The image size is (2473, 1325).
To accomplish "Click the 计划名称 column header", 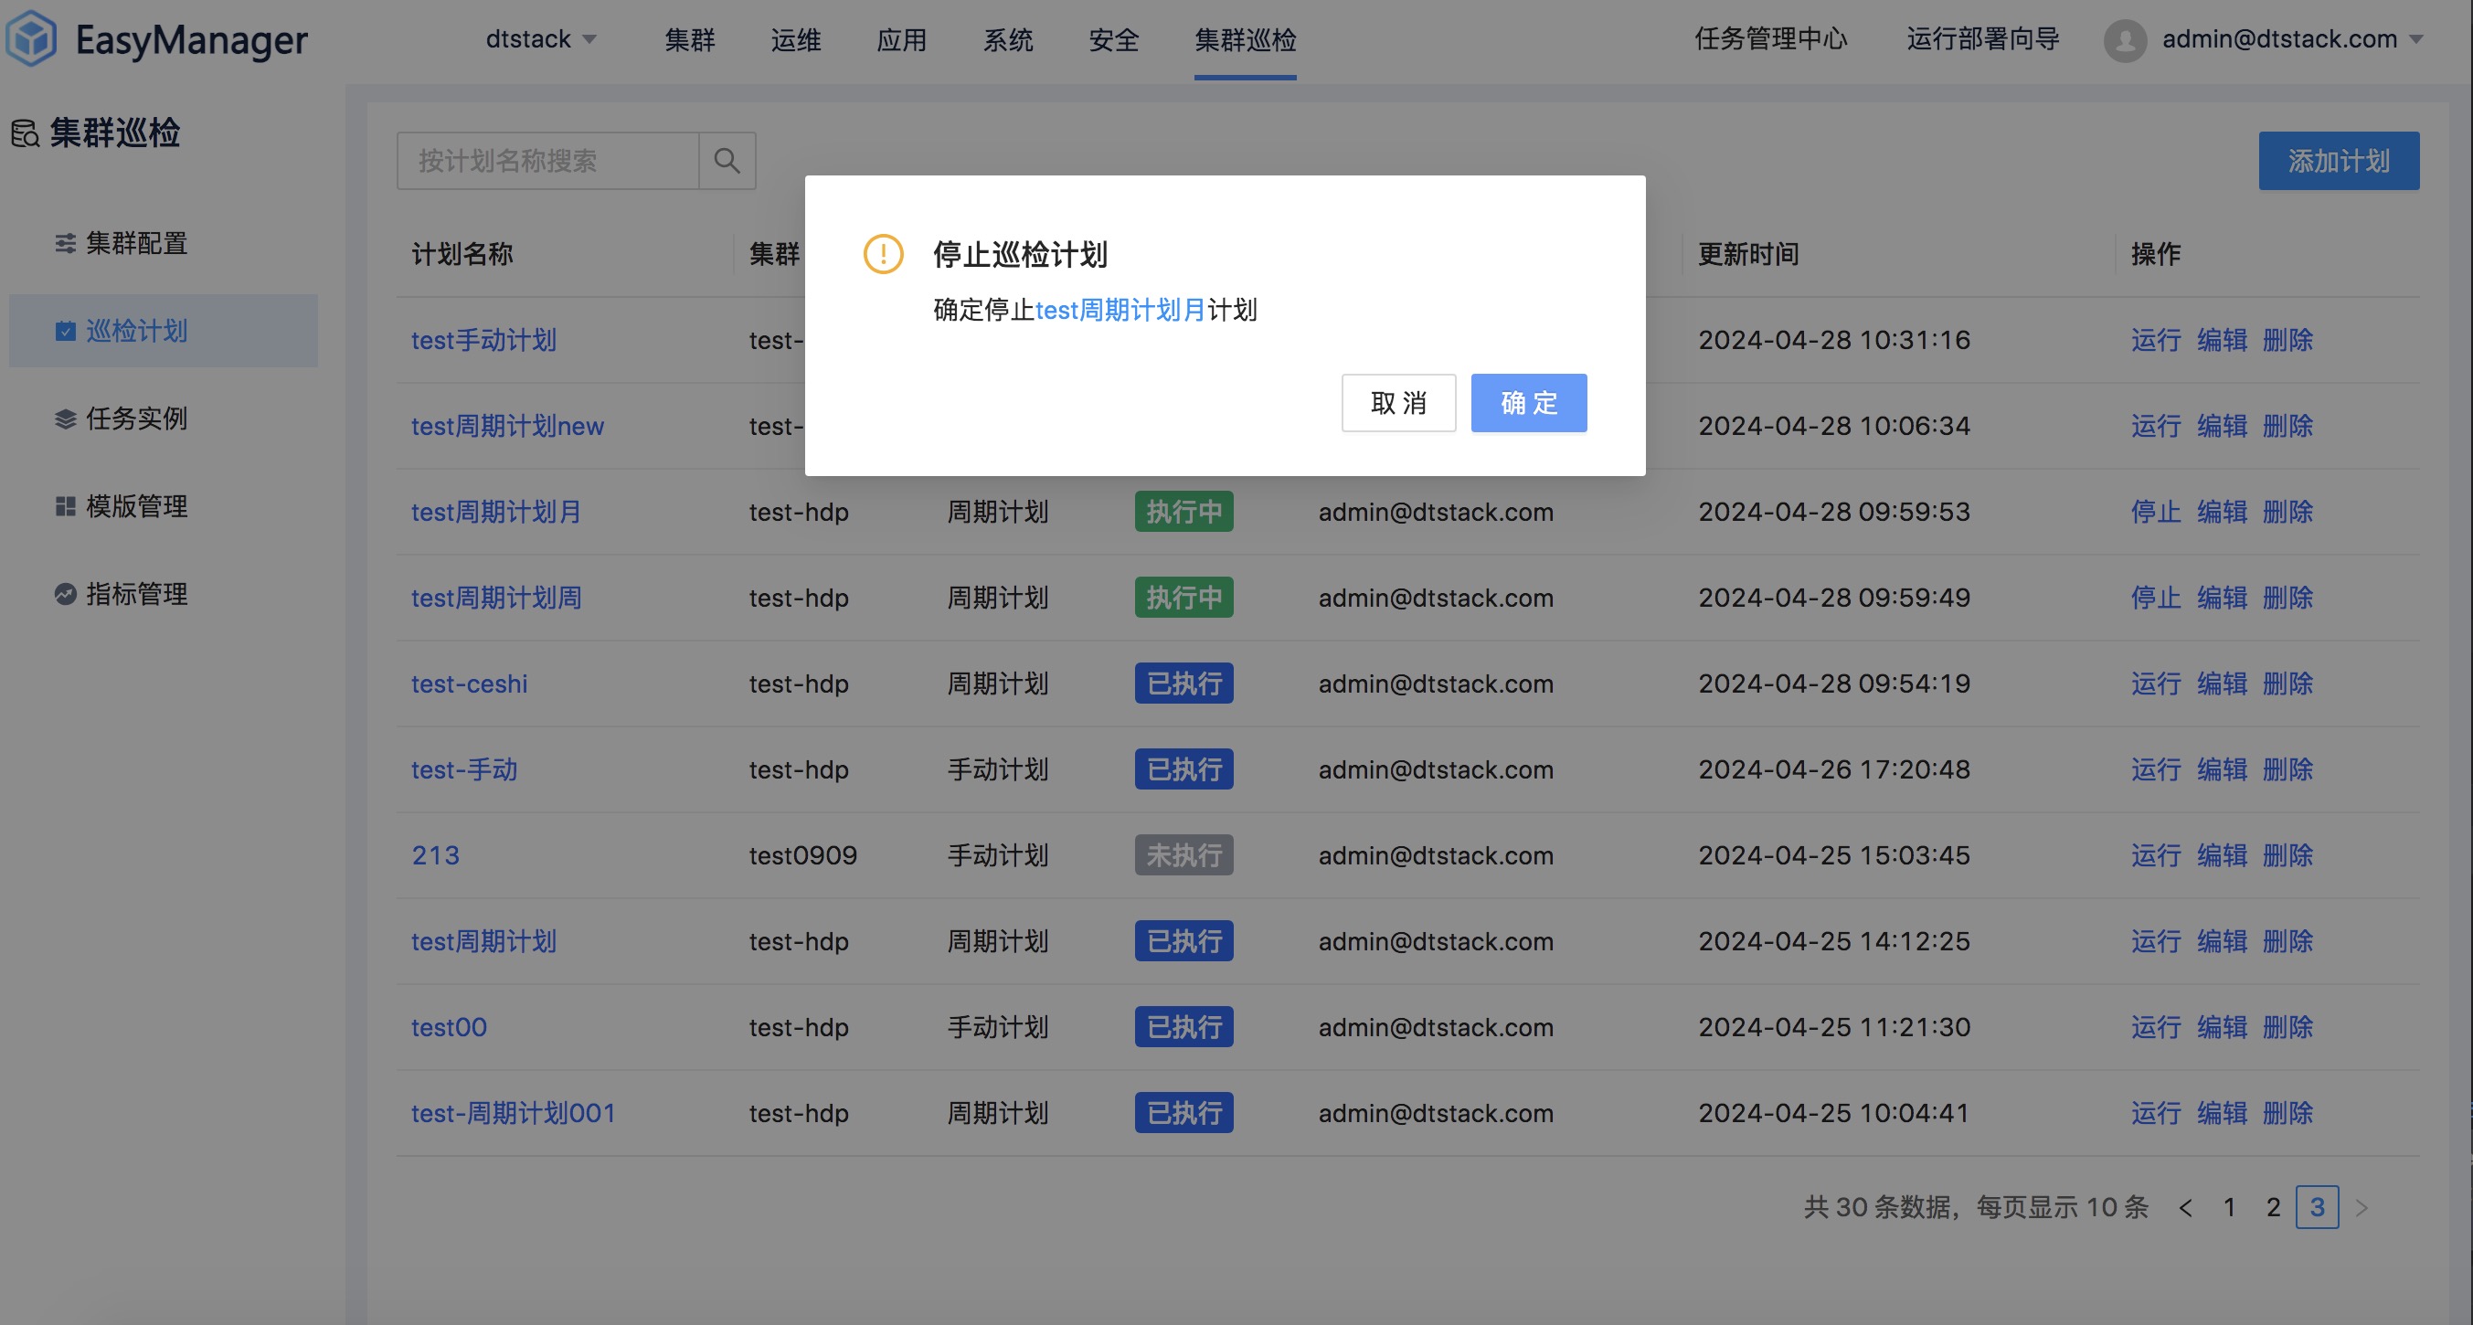I will [x=462, y=253].
